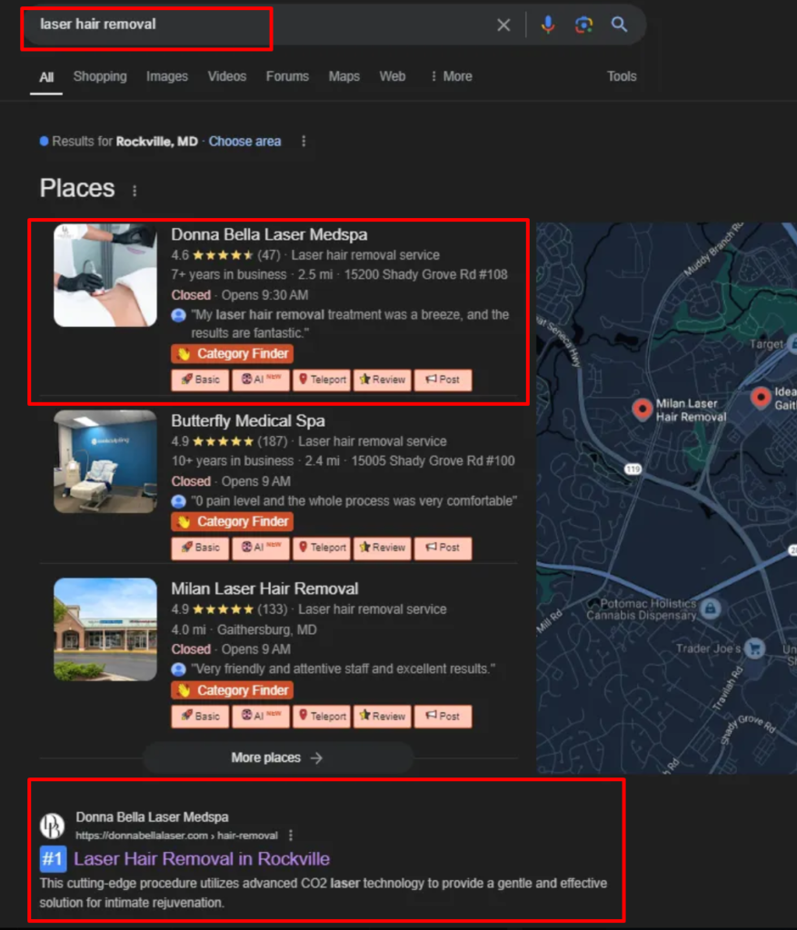Screen dimensions: 797x930
Task: Click the #1 rank badge beside the result title
Action: click(x=53, y=859)
